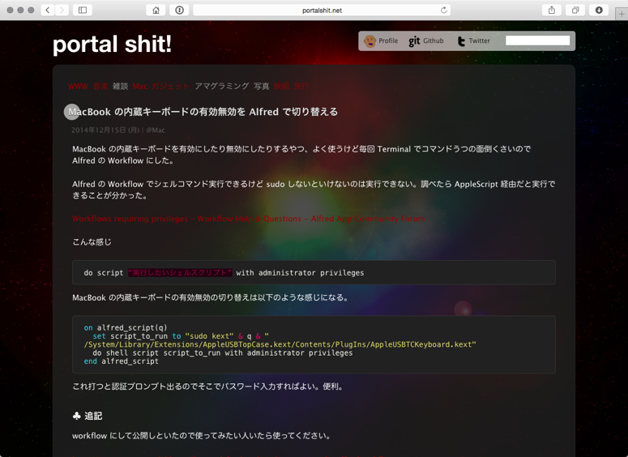Go back with the Safari back arrow
Screen dimensions: 628x457
48,10
